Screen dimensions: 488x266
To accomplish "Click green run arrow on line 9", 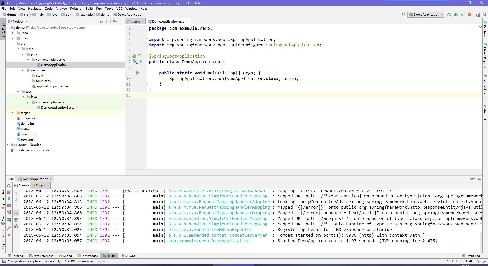I will click(138, 73).
